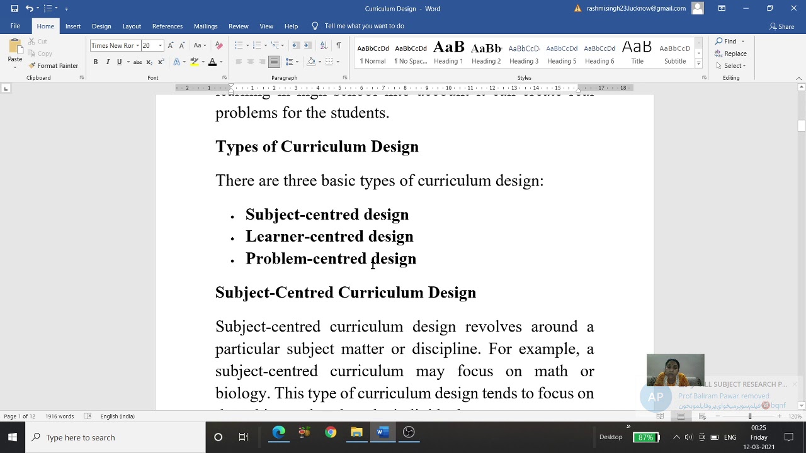The width and height of the screenshot is (806, 453).
Task: Click the taskbar search box
Action: pyautogui.click(x=115, y=437)
